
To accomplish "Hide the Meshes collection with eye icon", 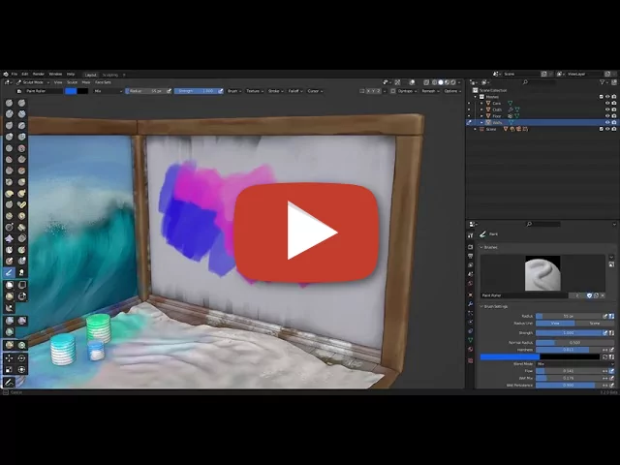I will click(607, 97).
